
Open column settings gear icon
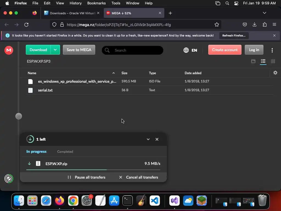pos(275,73)
